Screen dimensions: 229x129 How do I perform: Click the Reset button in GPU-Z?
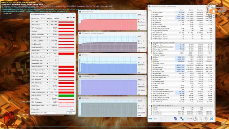click(x=71, y=109)
